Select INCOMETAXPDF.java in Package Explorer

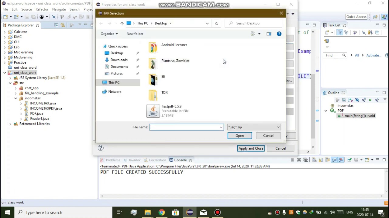click(x=46, y=108)
